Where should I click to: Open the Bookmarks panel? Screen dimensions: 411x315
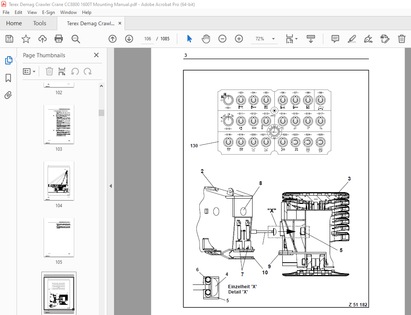pos(8,78)
